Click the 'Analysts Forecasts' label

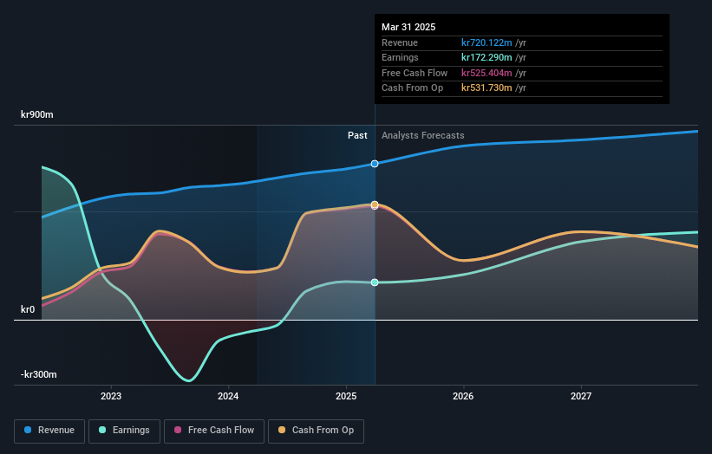pyautogui.click(x=422, y=136)
